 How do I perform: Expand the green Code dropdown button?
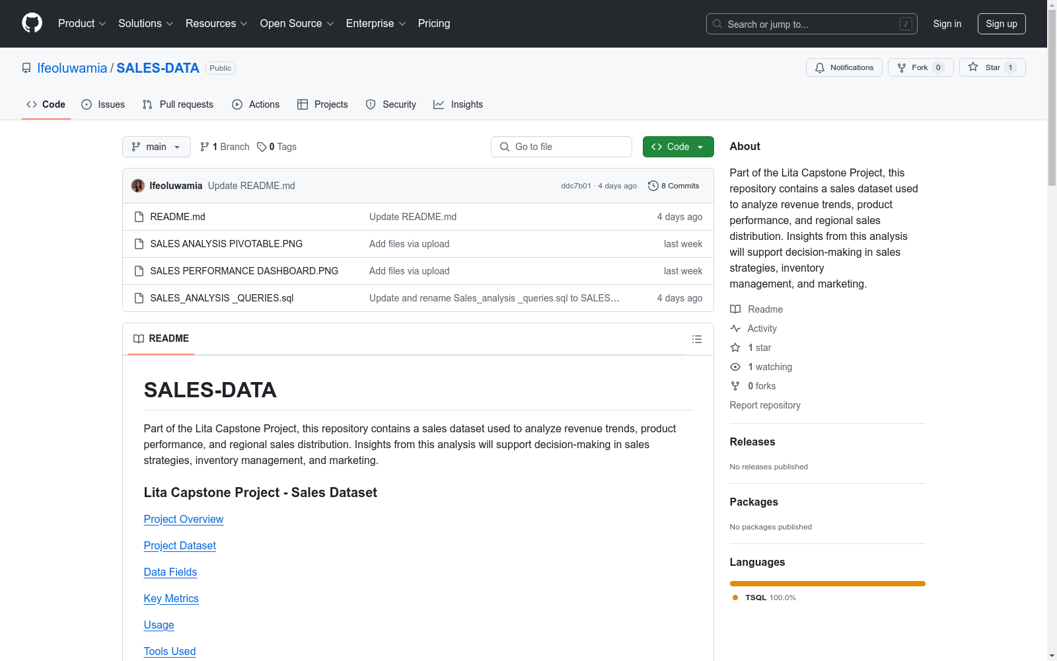[x=678, y=147]
